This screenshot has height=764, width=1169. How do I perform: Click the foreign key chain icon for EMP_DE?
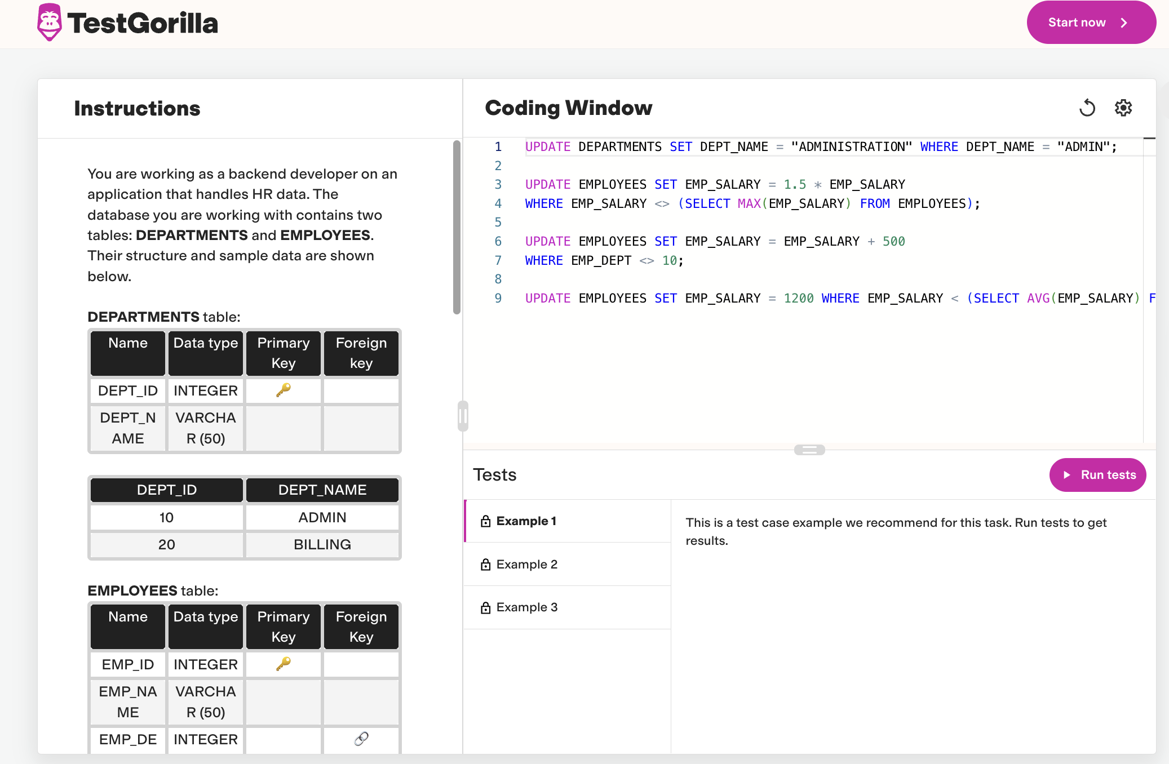coord(361,738)
